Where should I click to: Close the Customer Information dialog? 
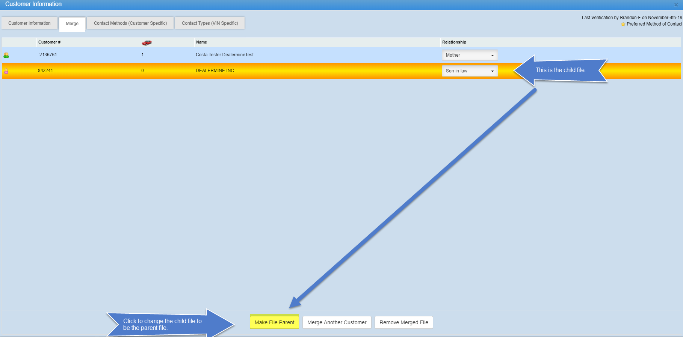[x=676, y=5]
